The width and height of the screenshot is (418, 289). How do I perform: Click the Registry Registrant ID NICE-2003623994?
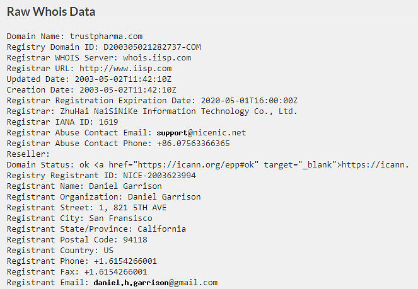[x=160, y=176]
